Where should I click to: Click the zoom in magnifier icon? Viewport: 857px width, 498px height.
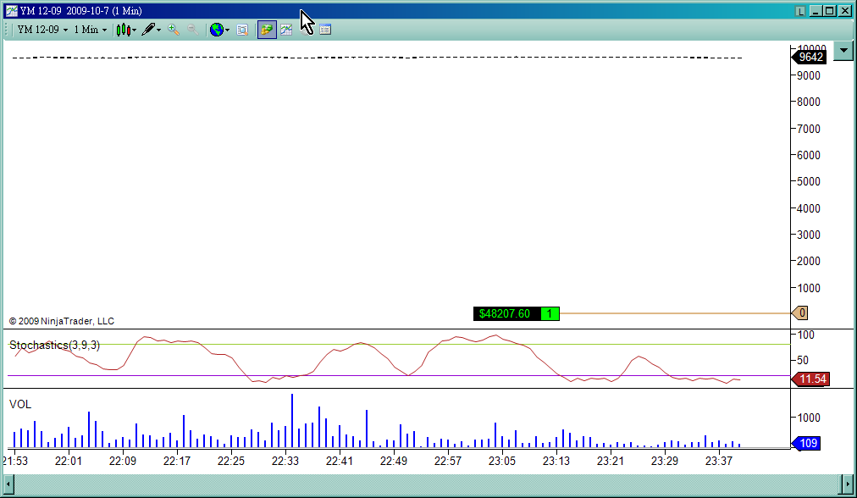click(x=174, y=30)
